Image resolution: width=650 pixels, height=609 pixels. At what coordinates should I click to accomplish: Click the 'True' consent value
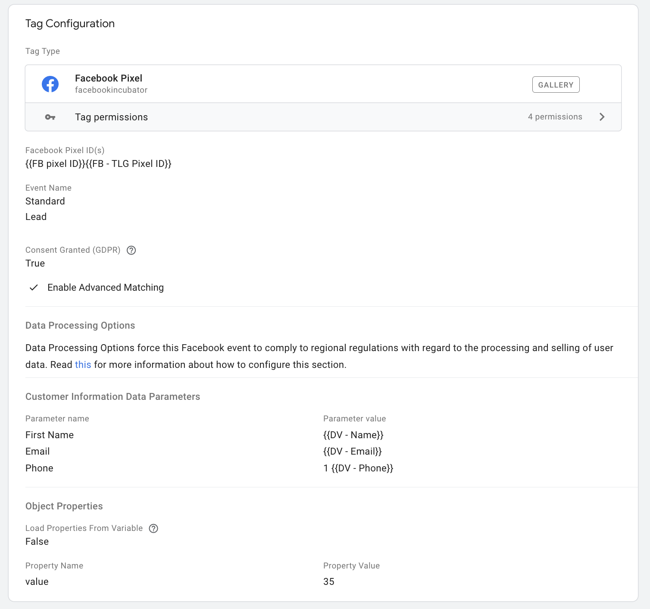coord(35,264)
